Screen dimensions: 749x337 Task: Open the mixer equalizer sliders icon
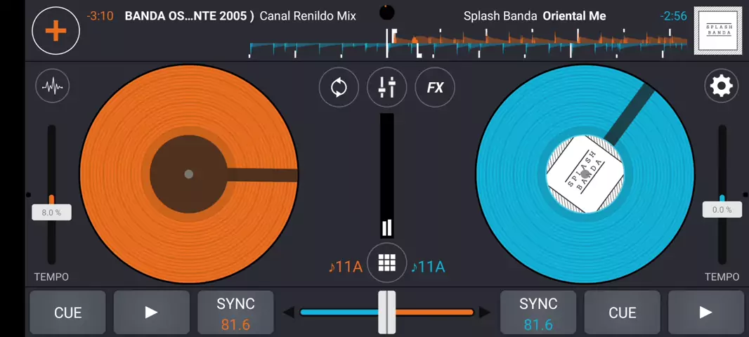387,88
